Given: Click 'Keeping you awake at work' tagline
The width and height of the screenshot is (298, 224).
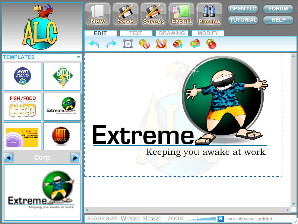Looking at the screenshot, I should tap(206, 152).
